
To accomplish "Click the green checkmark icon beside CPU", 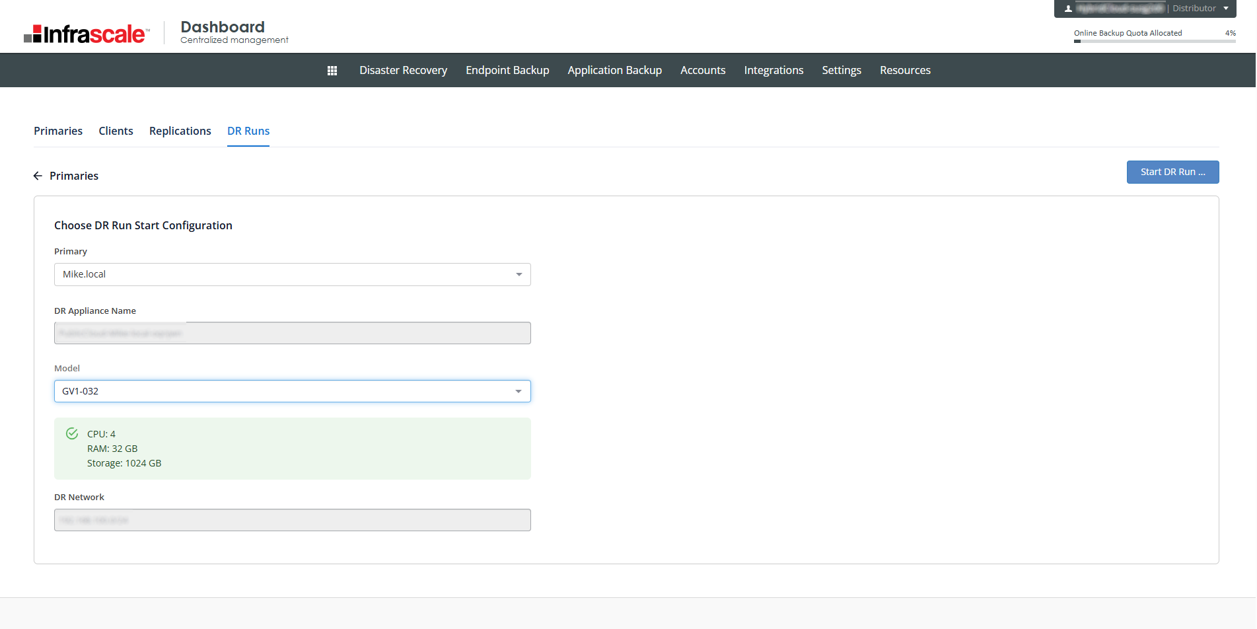I will [72, 434].
